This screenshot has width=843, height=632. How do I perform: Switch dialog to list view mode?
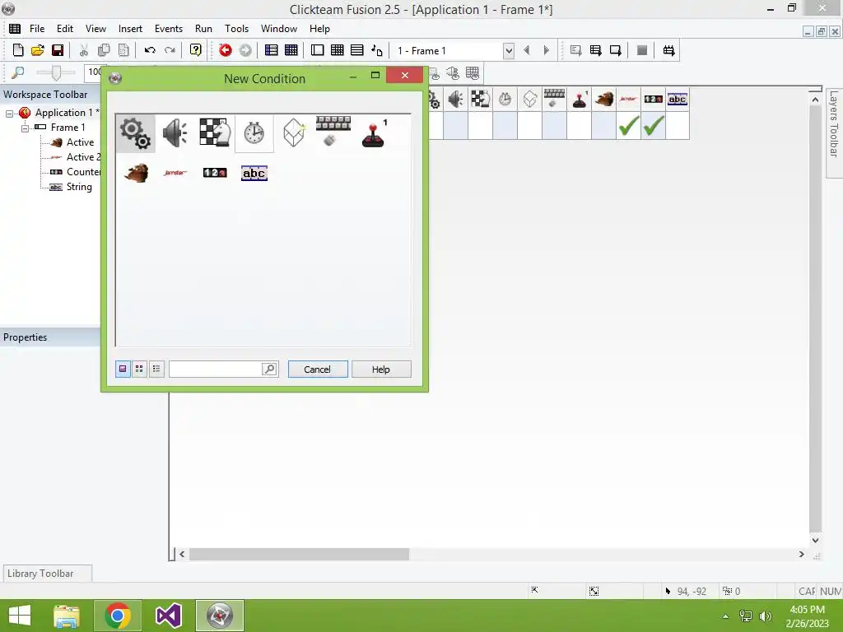(156, 369)
